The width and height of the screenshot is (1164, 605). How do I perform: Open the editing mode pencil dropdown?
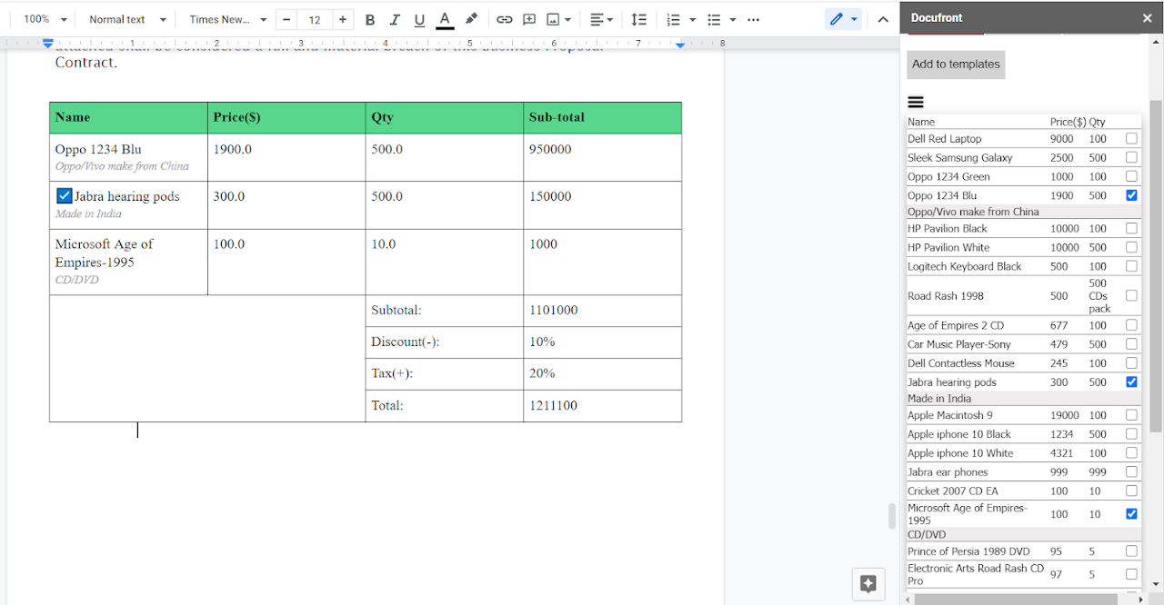[x=844, y=19]
